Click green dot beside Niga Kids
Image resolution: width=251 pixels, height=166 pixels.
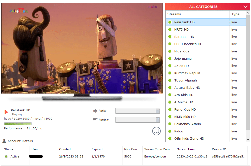click(x=170, y=51)
